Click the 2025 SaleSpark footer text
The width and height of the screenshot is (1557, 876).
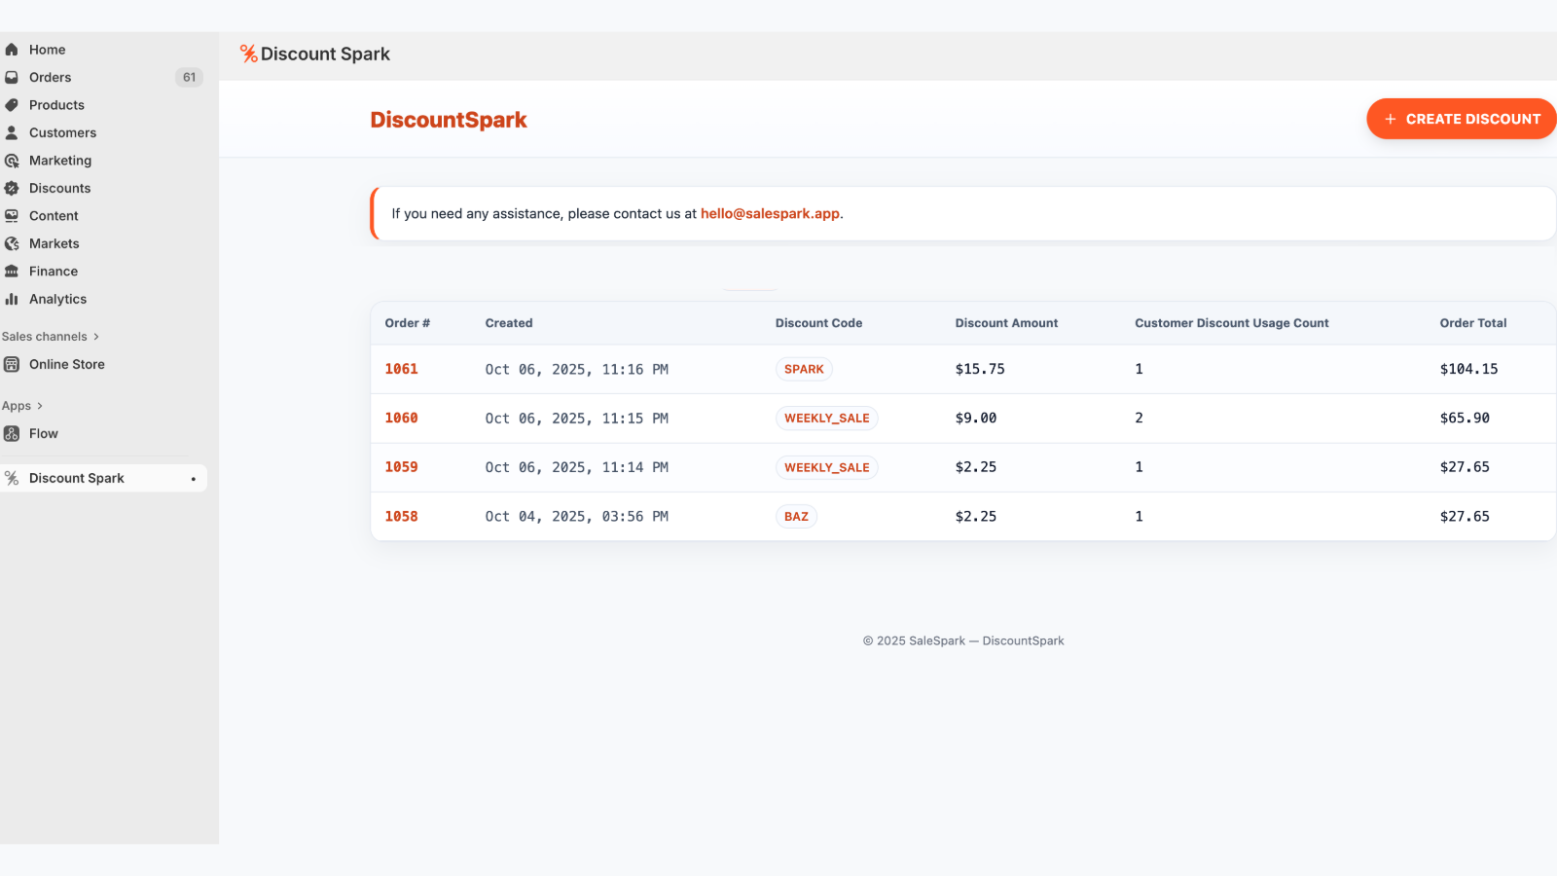point(963,640)
